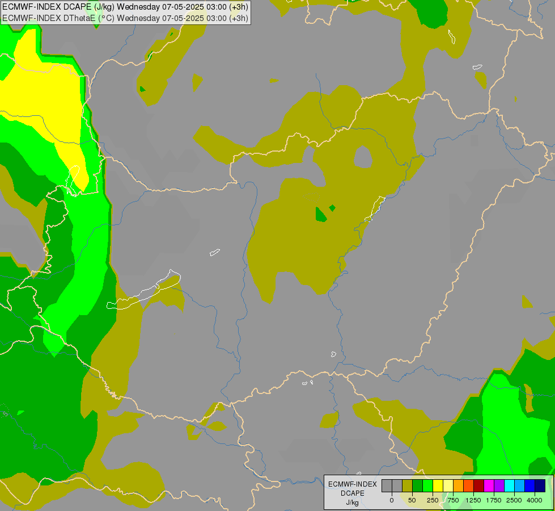Pick the navy legend swatch
Screen dimensions: 555x511
pos(540,485)
